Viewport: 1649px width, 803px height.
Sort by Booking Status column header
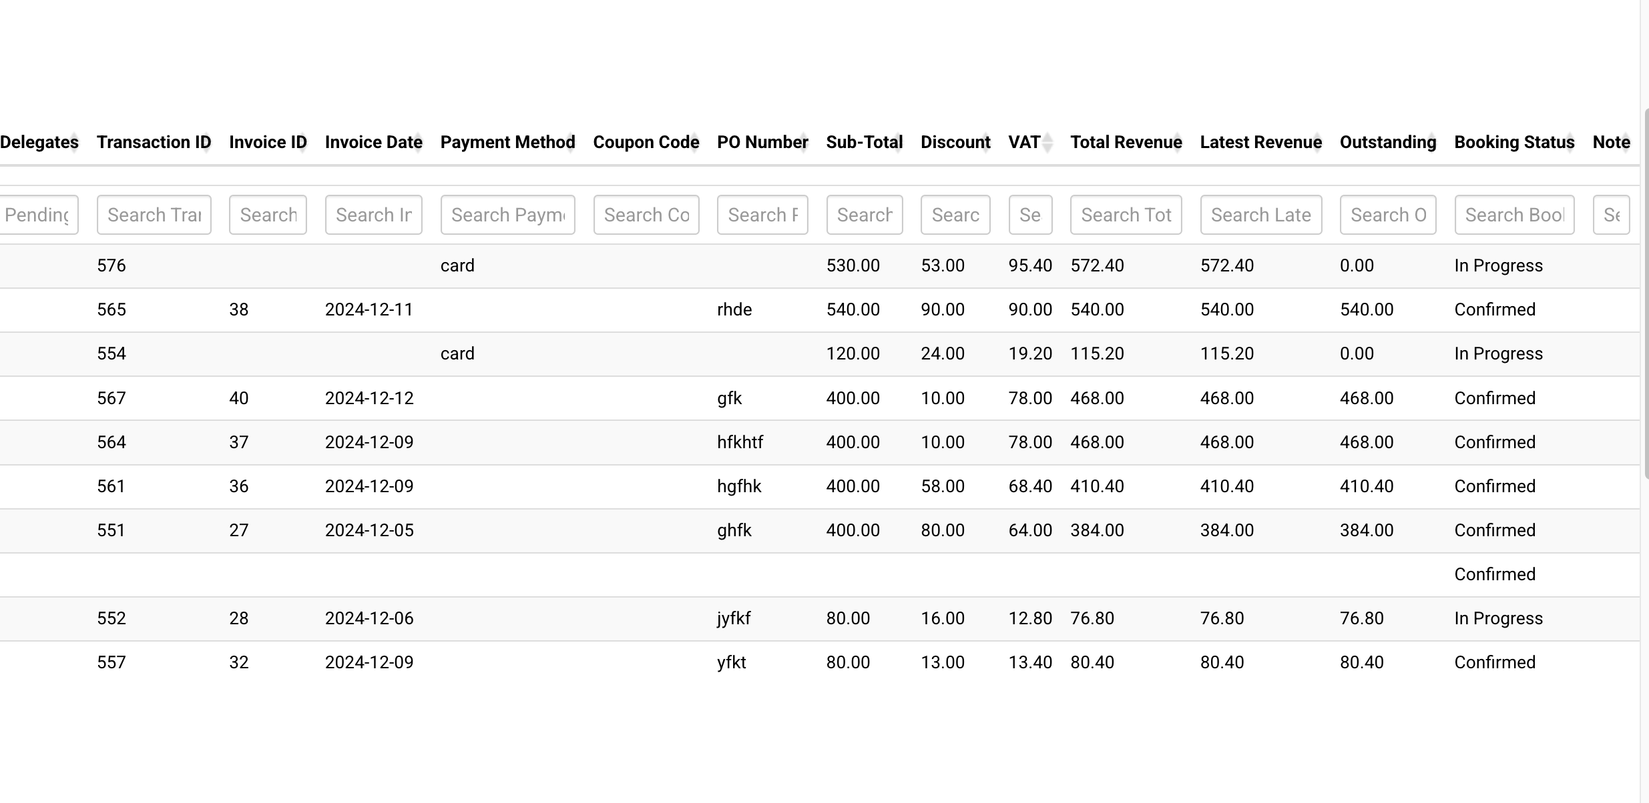coord(1513,142)
